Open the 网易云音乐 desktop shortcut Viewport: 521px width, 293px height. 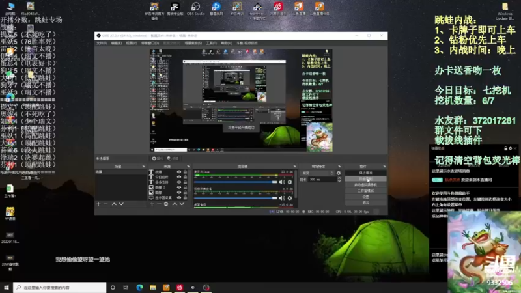point(278,9)
